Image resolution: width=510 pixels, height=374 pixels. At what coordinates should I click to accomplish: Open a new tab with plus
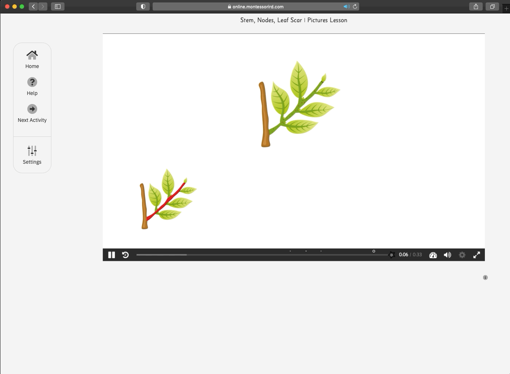coord(506,8)
